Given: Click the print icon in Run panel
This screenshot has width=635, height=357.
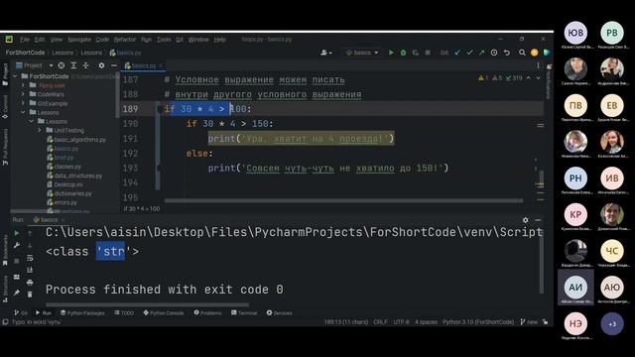Looking at the screenshot, I should coord(30,282).
